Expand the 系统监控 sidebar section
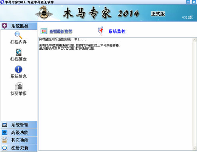The height and width of the screenshot is (152, 197). click(x=19, y=26)
